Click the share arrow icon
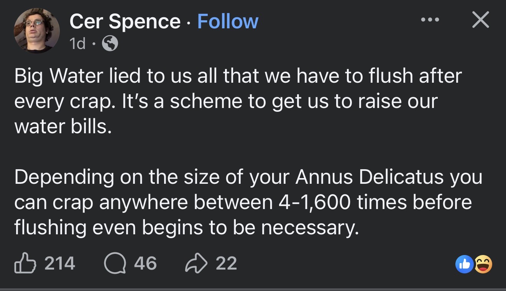Viewport: 506px width, 291px height. click(196, 264)
